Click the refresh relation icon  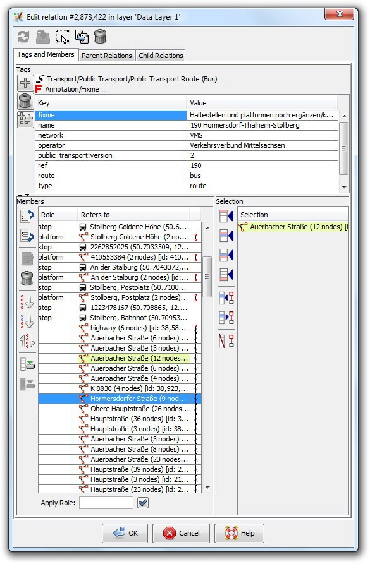pos(23,37)
